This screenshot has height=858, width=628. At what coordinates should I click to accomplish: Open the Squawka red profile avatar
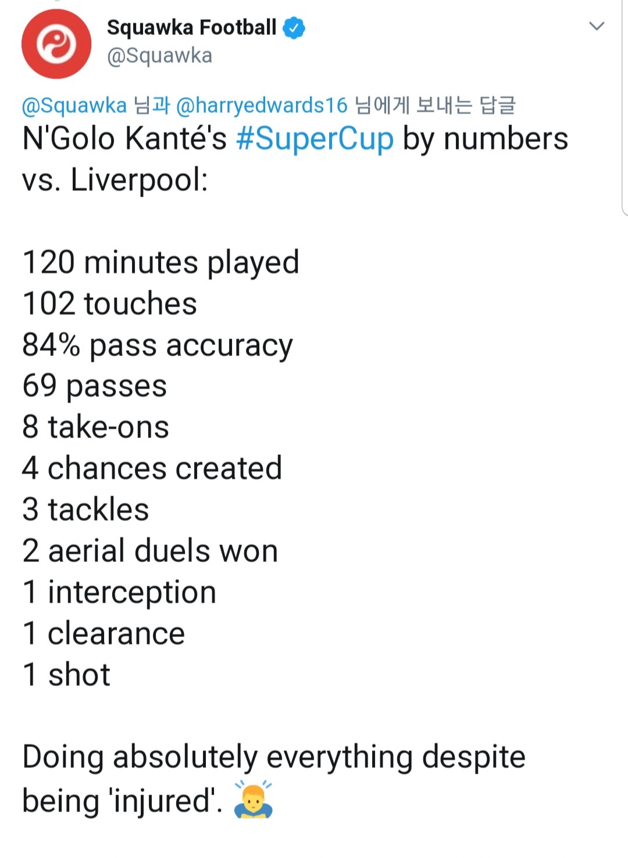pyautogui.click(x=56, y=44)
